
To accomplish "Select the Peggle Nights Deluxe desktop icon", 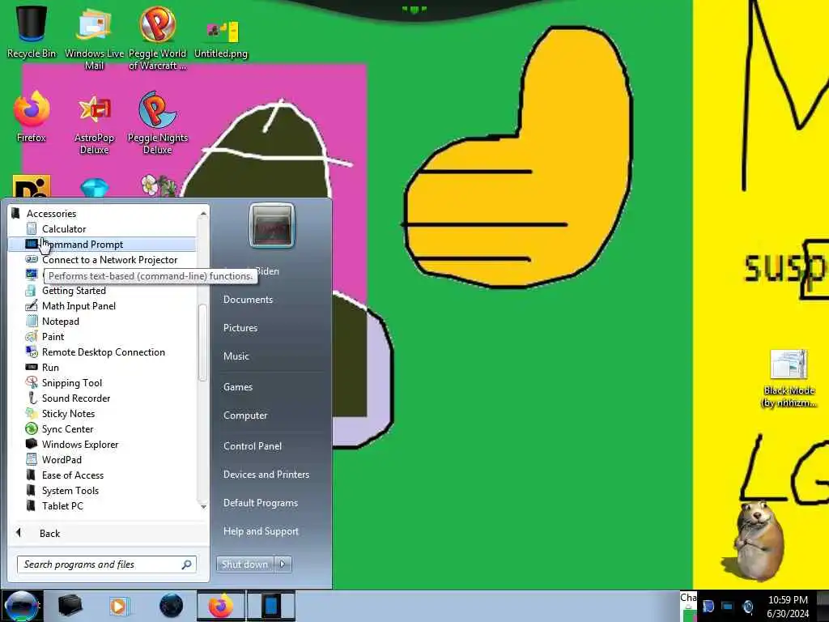I will pos(158,123).
